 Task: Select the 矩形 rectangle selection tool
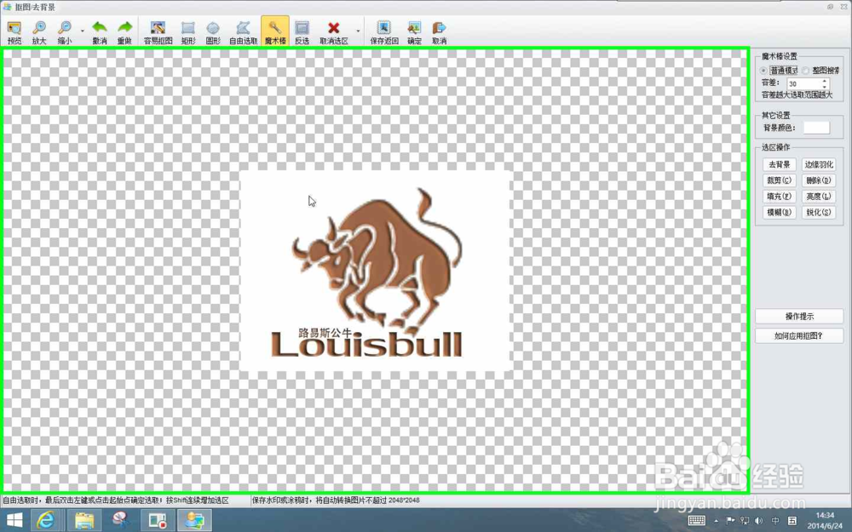click(x=188, y=32)
